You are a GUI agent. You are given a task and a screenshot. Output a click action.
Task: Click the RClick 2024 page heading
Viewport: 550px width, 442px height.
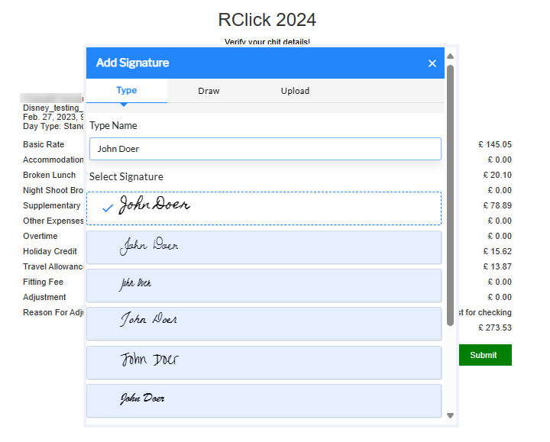coord(267,19)
